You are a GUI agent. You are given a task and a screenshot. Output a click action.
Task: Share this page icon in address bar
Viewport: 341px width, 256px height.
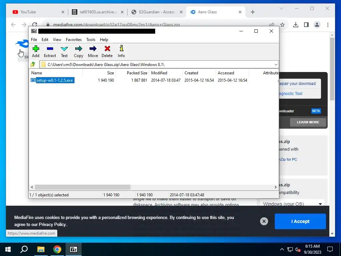[x=272, y=25]
